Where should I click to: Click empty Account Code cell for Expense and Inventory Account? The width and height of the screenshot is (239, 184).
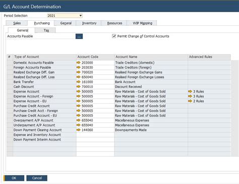coord(95,135)
